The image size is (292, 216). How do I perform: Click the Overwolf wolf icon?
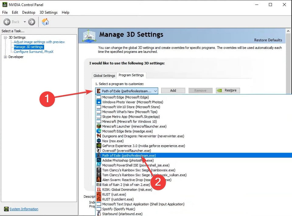point(99,150)
